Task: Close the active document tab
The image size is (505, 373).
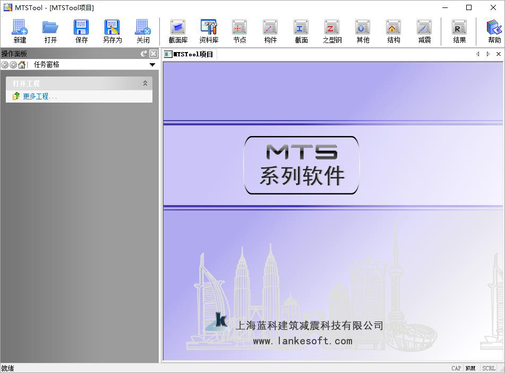Action: click(x=499, y=54)
